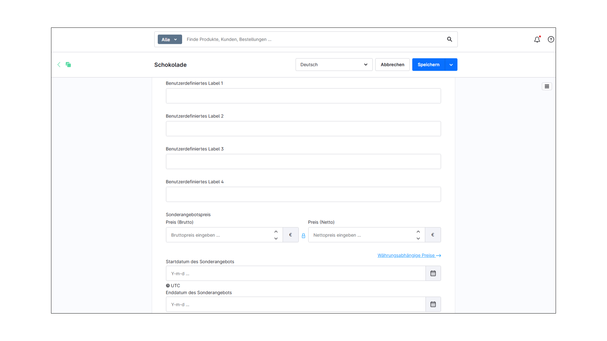Viewport: 607px width, 341px height.
Task: Toggle the price lock between Brutto and Netto
Action: pos(303,236)
